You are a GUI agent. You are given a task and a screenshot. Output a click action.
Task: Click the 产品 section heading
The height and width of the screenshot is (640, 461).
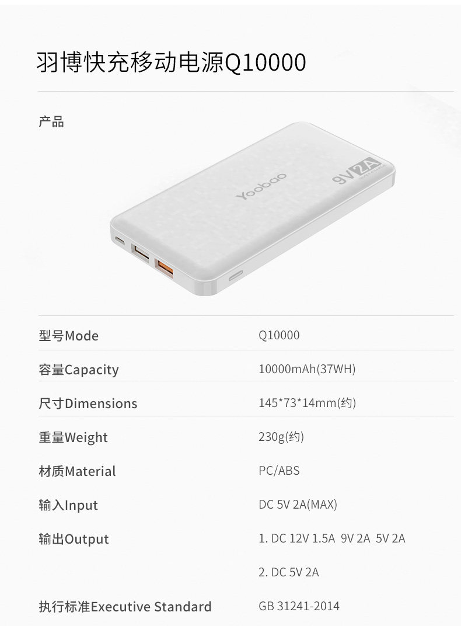coord(51,121)
